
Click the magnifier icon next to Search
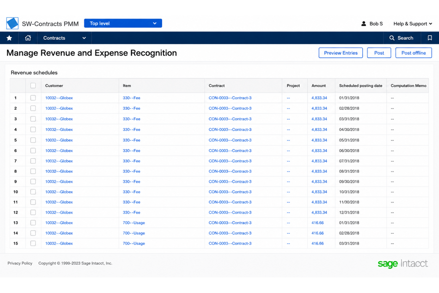coord(392,38)
